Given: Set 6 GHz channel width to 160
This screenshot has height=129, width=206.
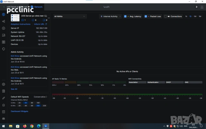Looking at the screenshot, I should coord(38,106).
